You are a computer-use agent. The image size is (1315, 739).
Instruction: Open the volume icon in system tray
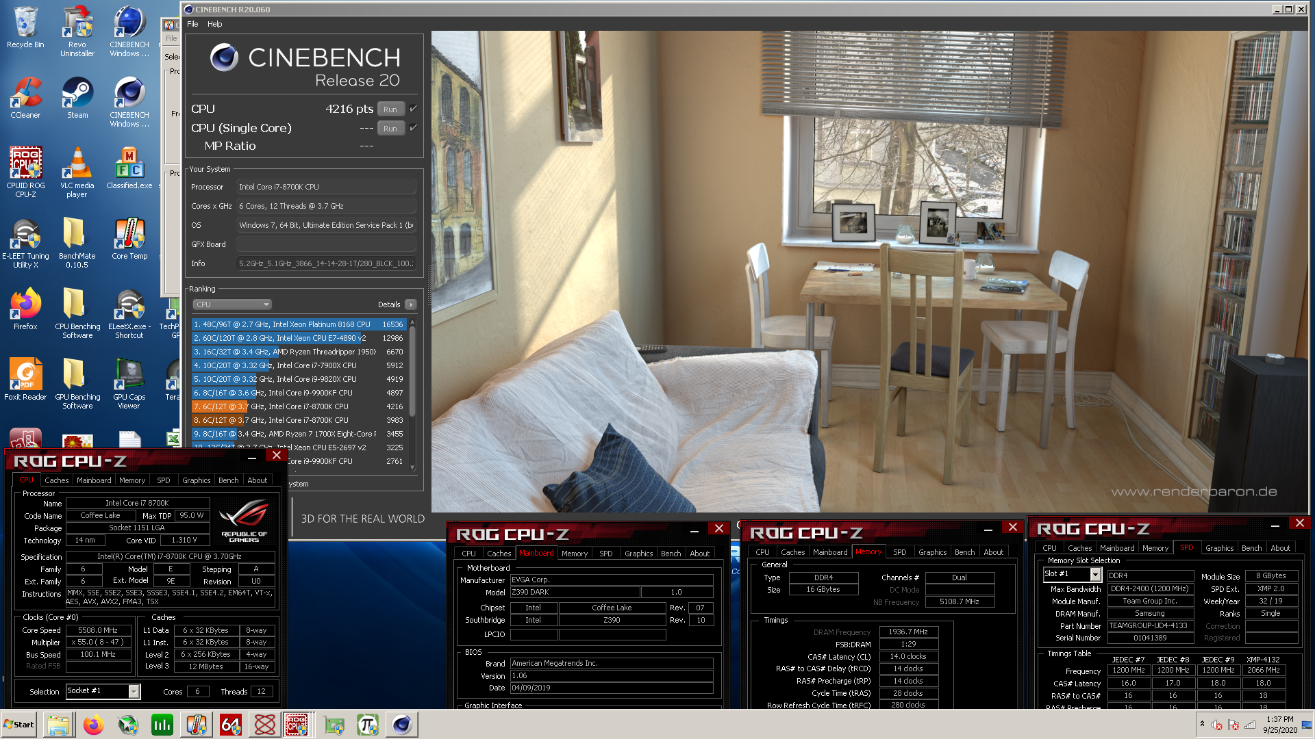(1217, 725)
